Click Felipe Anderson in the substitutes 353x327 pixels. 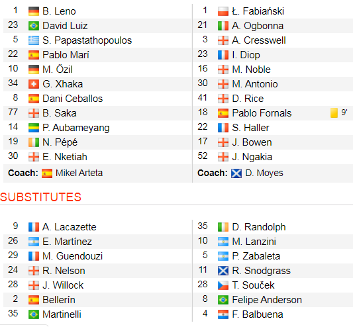click(x=267, y=300)
